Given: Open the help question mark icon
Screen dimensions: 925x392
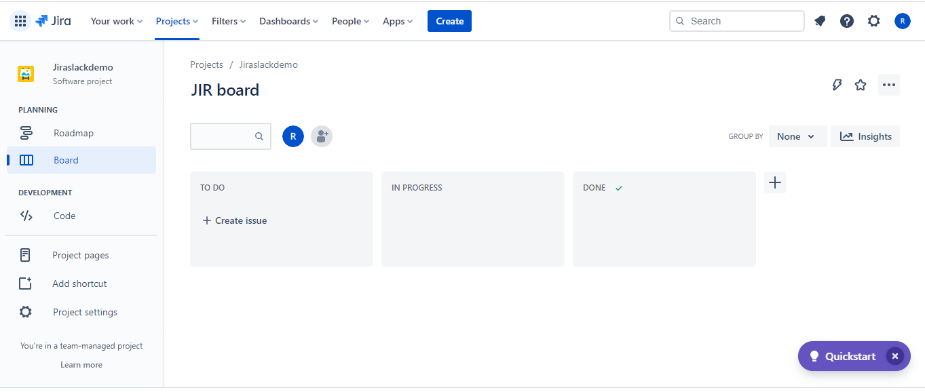Looking at the screenshot, I should coord(846,20).
